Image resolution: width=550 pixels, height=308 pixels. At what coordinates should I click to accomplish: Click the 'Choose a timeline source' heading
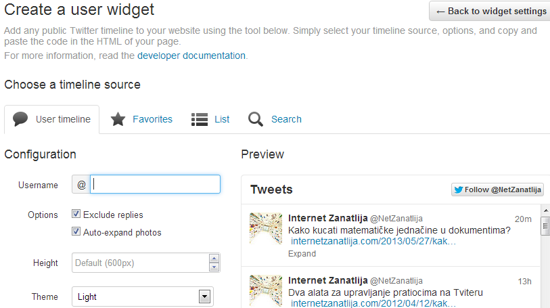point(72,85)
